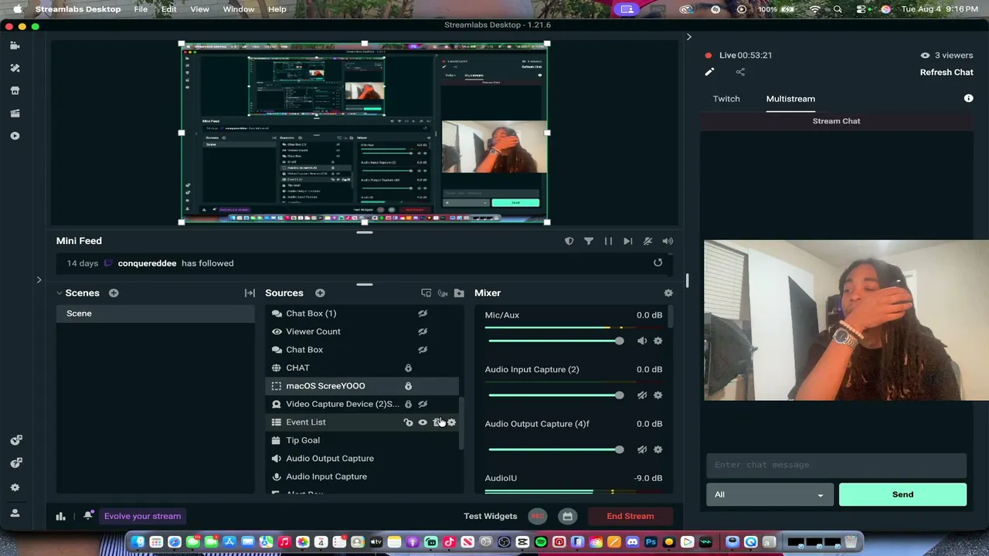This screenshot has height=556, width=989.
Task: Open the Settings gear in left sidebar
Action: click(x=15, y=487)
